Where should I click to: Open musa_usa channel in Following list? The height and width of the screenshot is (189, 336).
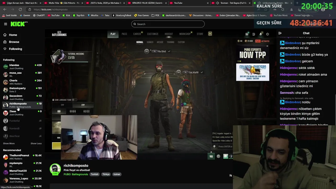coord(22,74)
